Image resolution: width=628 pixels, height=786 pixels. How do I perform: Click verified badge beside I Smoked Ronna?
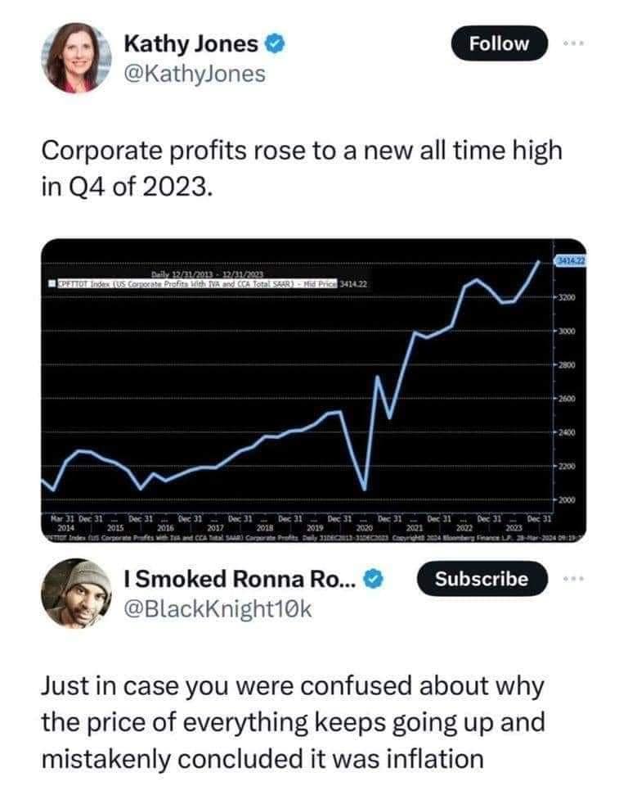point(372,580)
